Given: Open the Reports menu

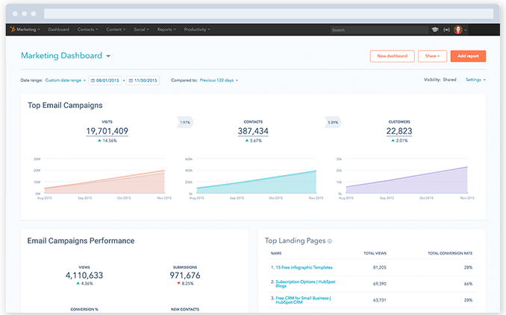Looking at the screenshot, I should 166,29.
